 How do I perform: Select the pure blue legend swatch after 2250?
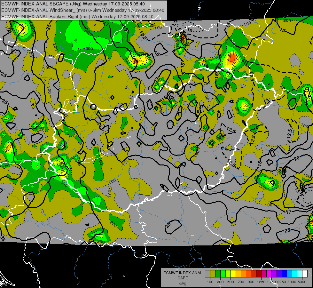point(284,274)
